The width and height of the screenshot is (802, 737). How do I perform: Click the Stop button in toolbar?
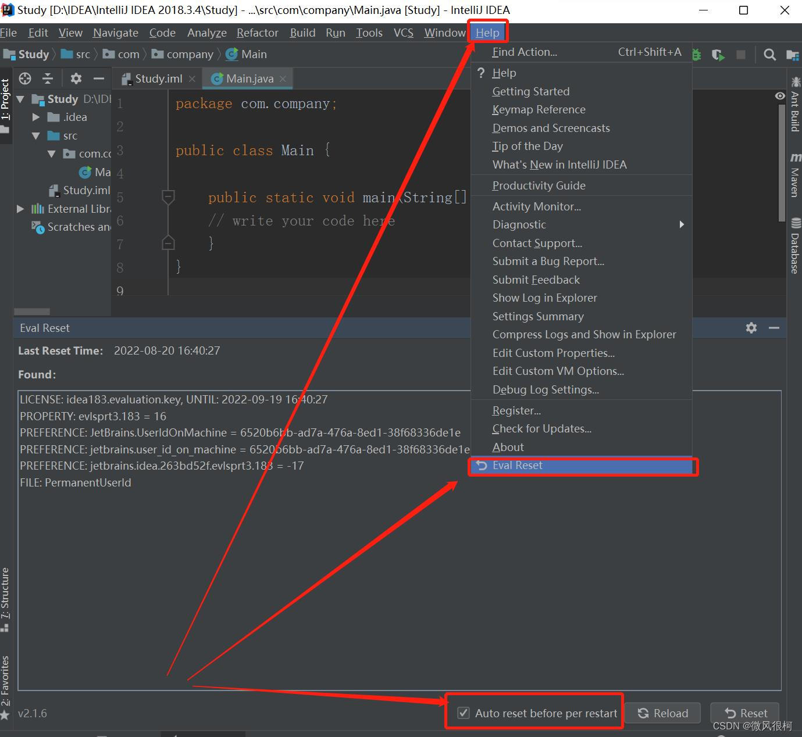(x=740, y=55)
